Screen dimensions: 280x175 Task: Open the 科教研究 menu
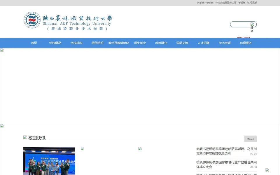pyautogui.click(x=161, y=43)
